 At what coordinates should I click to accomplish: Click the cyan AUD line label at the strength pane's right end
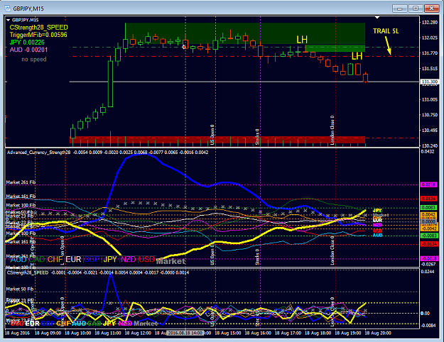tap(378, 235)
